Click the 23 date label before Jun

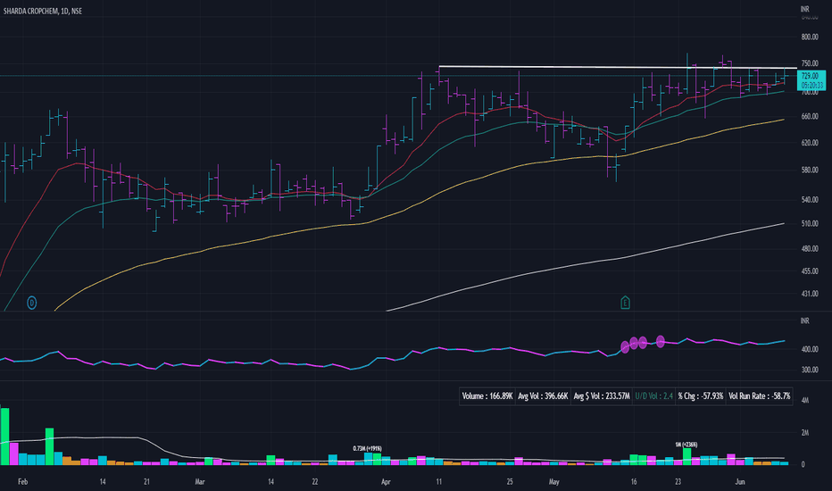point(678,482)
